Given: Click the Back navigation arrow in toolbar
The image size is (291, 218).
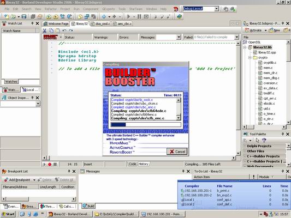Looking at the screenshot, I should coord(104,17).
